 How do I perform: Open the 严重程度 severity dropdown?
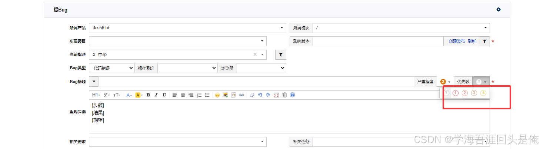pos(445,82)
